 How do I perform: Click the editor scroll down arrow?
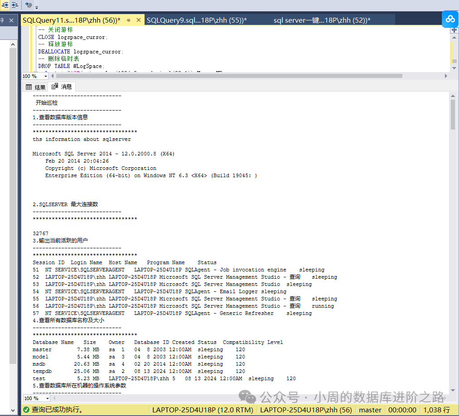454,68
